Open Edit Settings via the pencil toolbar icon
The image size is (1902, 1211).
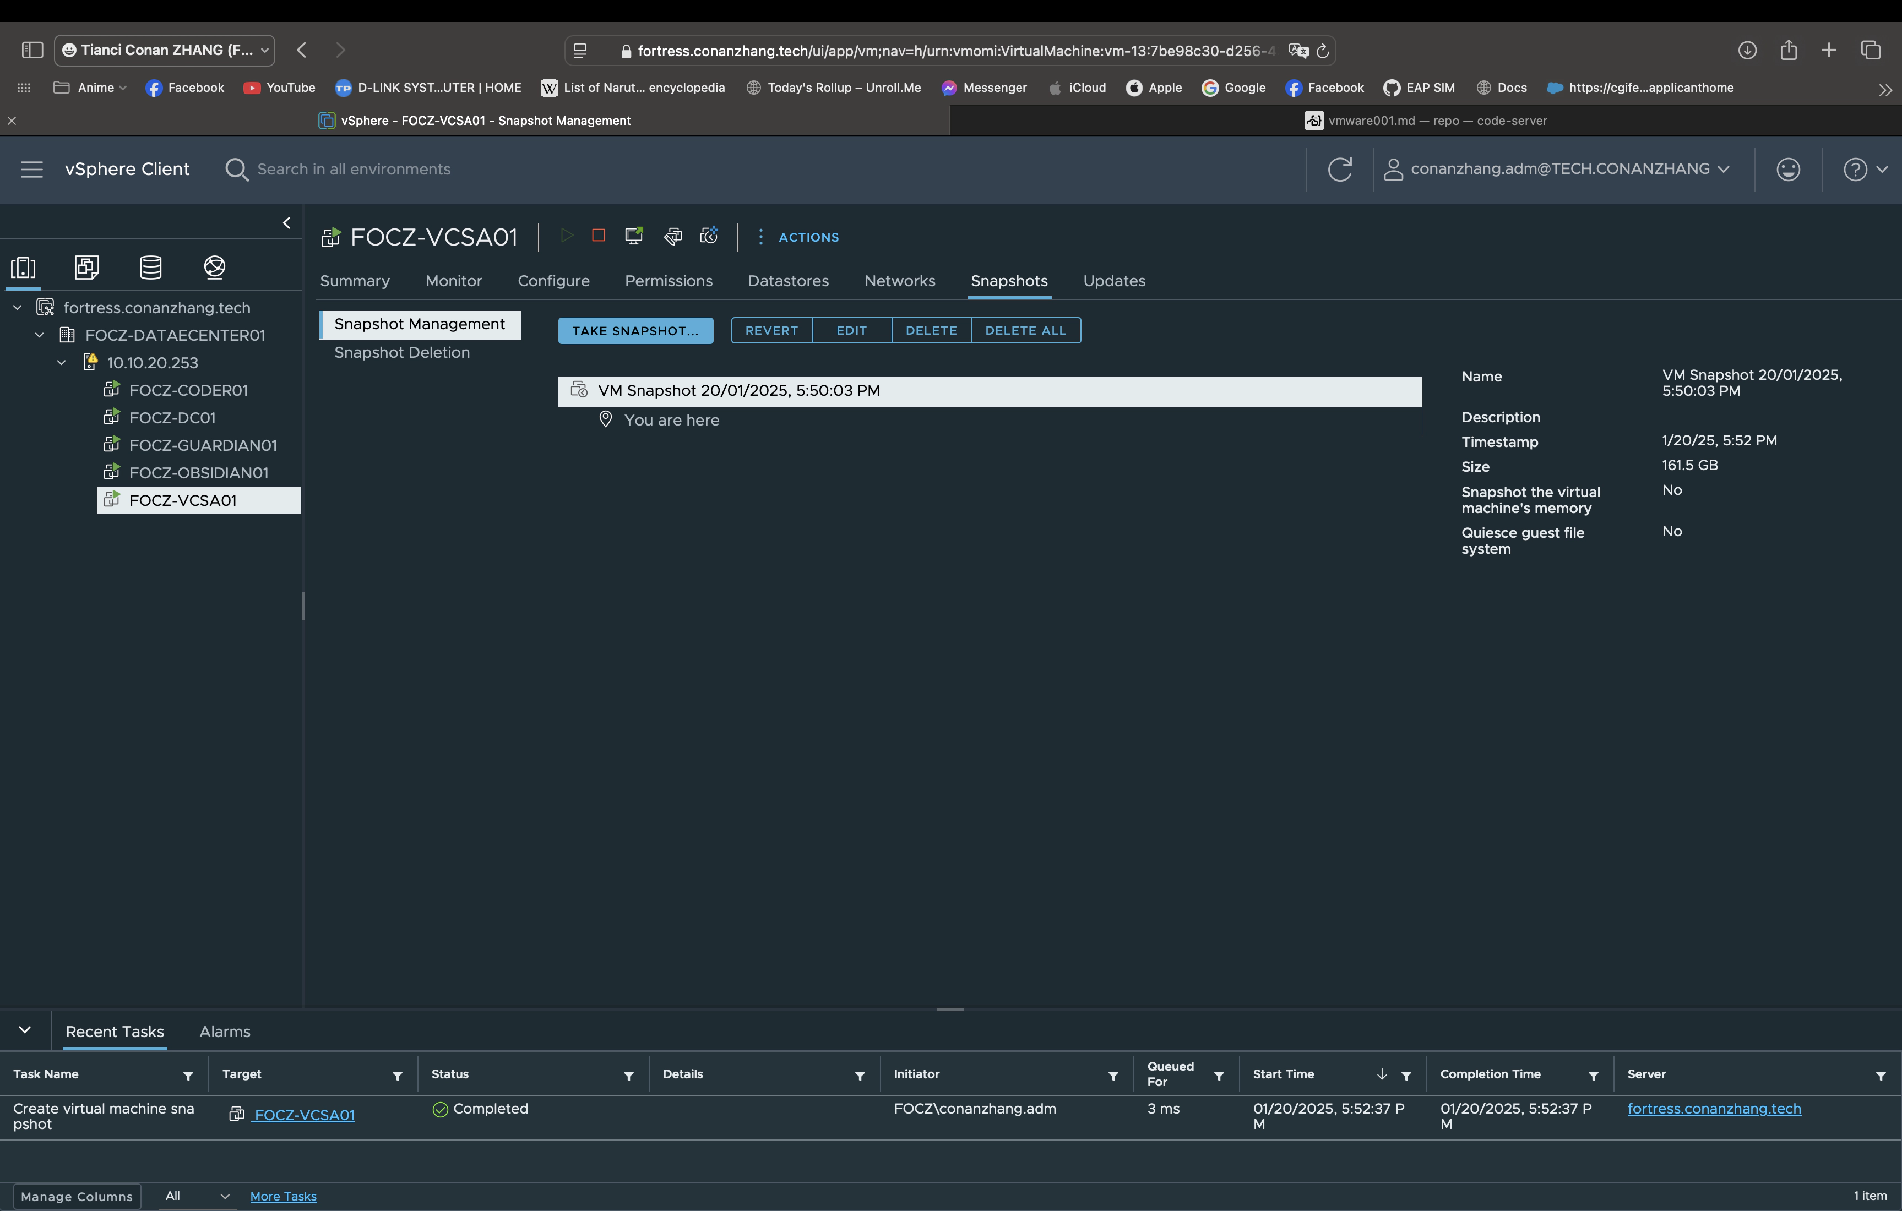click(x=673, y=236)
